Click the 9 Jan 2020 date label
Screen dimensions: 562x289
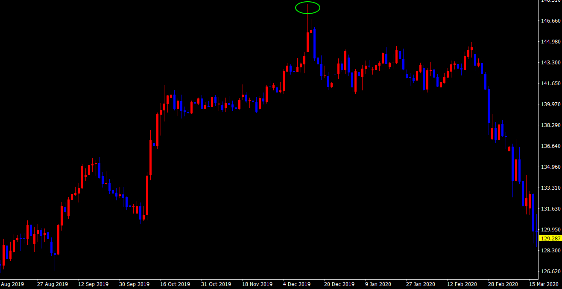click(x=379, y=284)
